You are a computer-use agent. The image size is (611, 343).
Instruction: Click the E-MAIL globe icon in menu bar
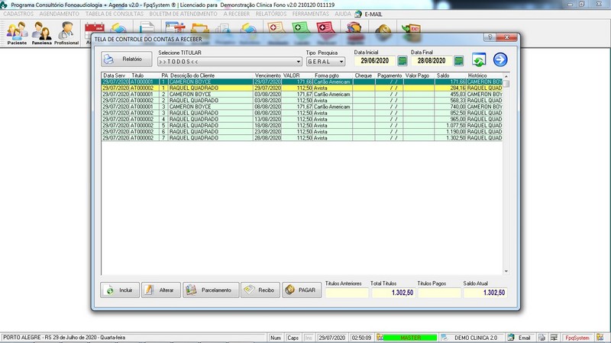click(357, 14)
